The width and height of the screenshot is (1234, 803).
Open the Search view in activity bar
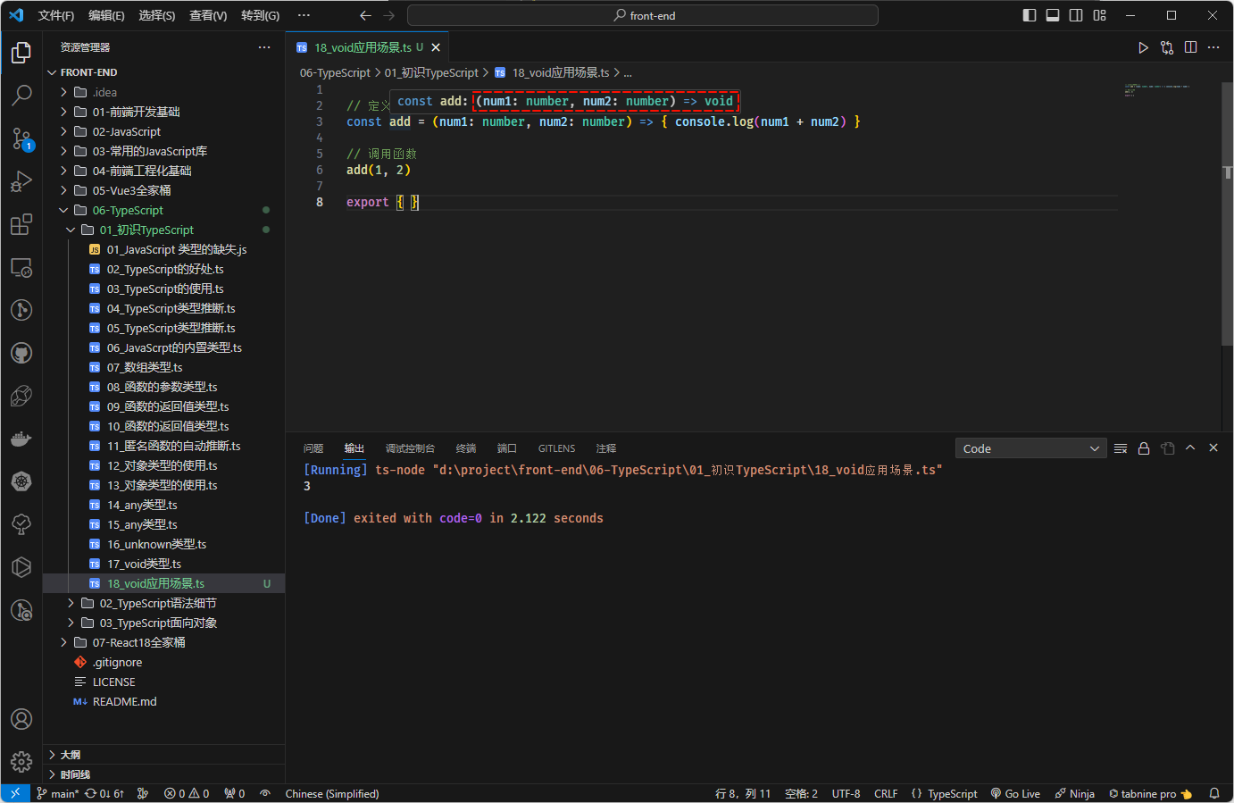21,95
